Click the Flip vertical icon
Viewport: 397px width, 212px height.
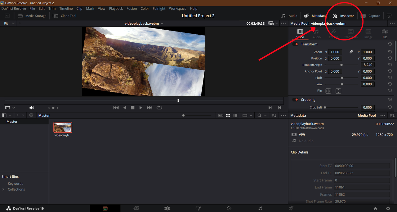338,91
